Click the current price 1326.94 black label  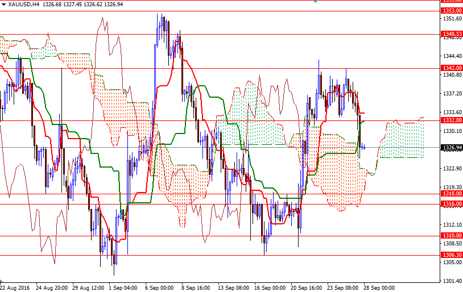[x=452, y=148]
